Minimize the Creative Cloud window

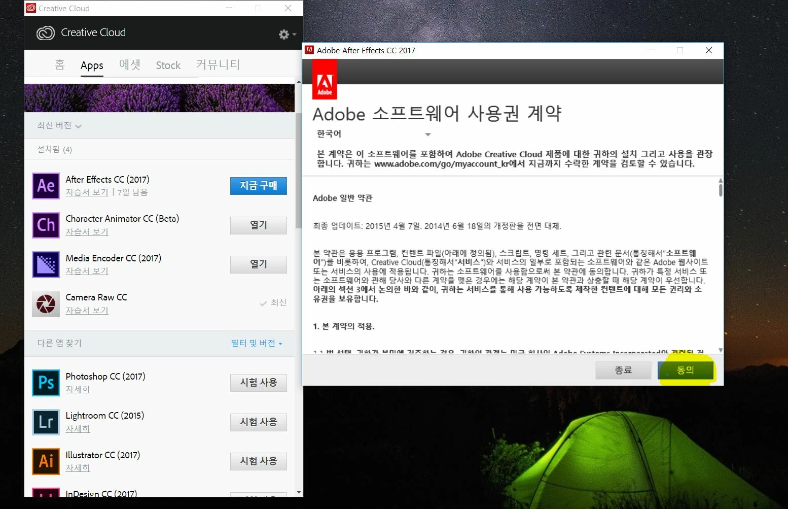coord(229,8)
